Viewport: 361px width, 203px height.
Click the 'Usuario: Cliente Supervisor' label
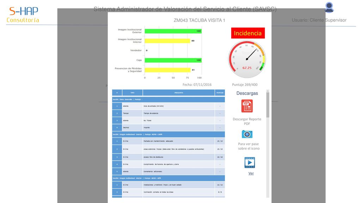[x=319, y=20]
